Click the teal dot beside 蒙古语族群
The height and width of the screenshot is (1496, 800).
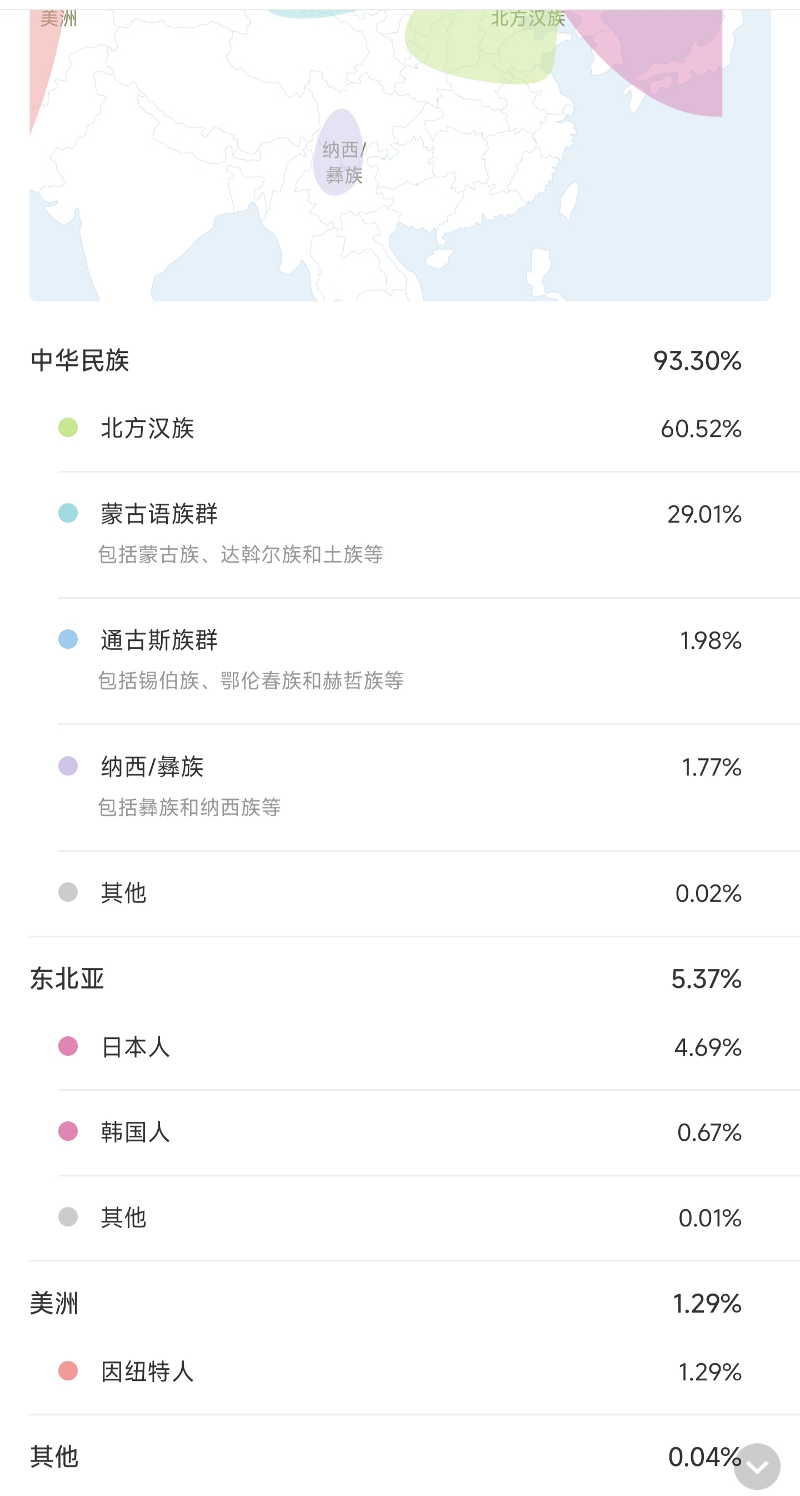click(68, 513)
